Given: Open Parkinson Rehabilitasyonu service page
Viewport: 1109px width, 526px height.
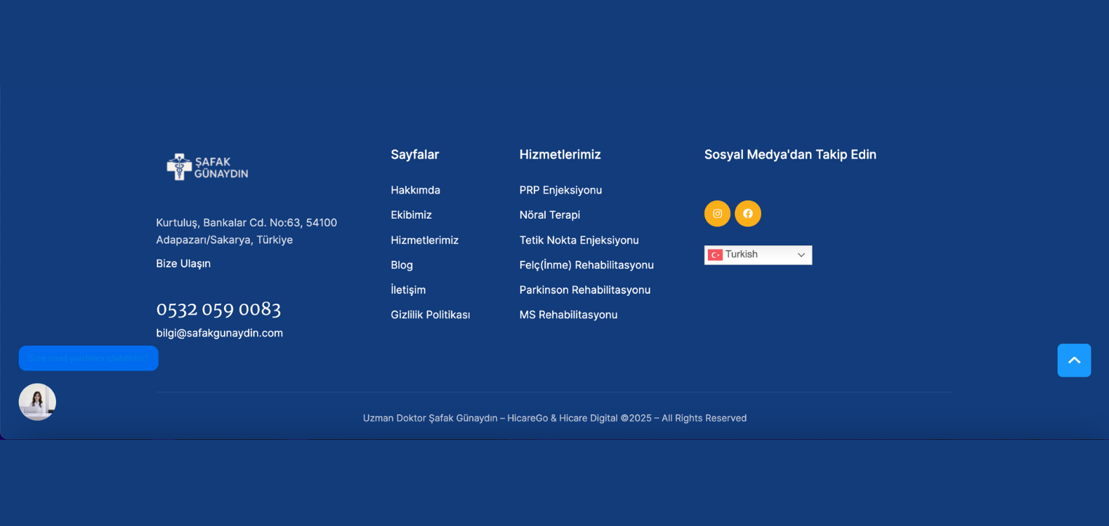Looking at the screenshot, I should (584, 290).
